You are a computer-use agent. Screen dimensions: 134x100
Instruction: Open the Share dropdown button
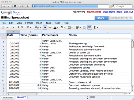102,18
